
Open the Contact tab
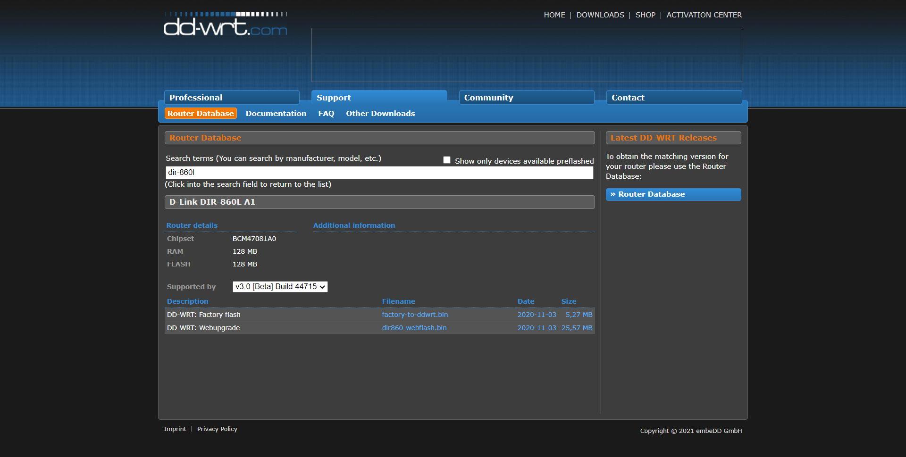coord(674,98)
